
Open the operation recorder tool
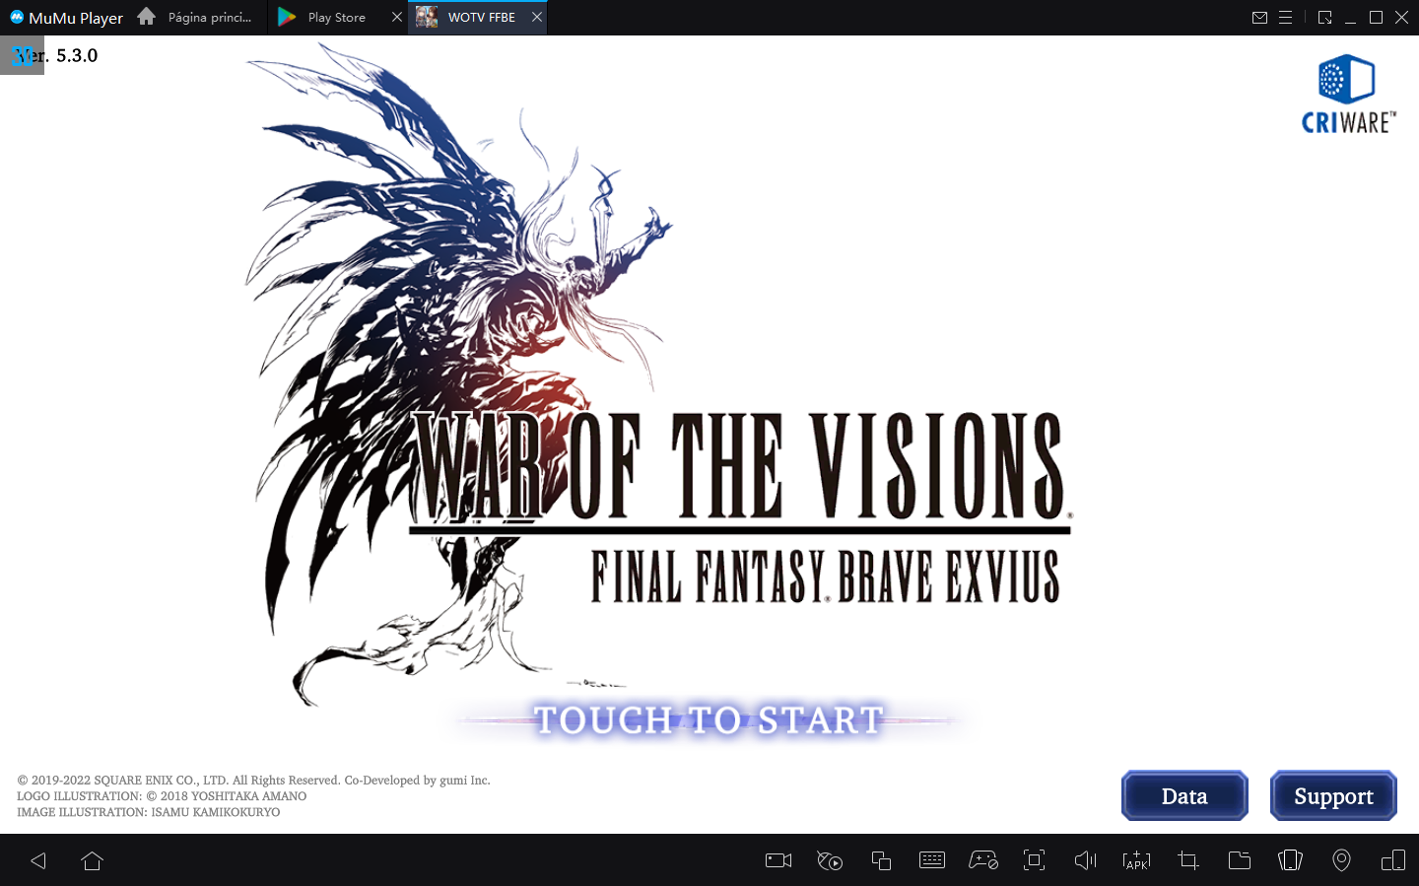829,860
